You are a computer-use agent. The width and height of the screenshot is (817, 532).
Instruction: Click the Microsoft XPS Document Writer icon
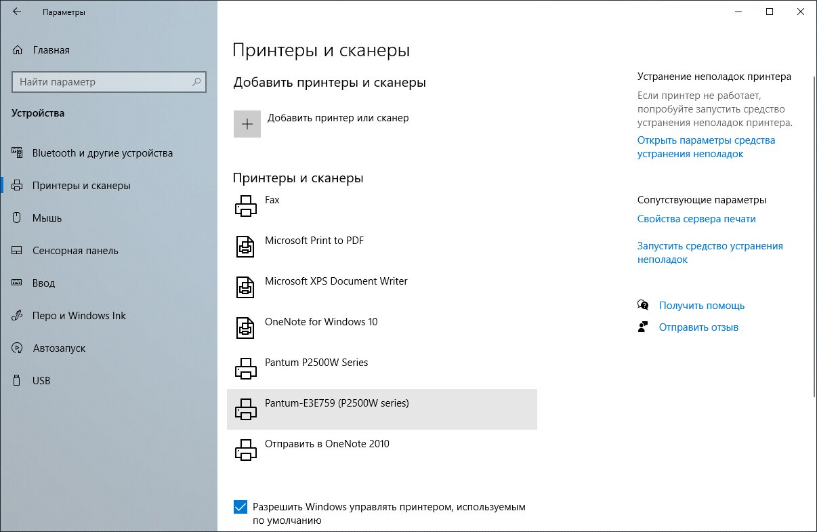(x=245, y=287)
